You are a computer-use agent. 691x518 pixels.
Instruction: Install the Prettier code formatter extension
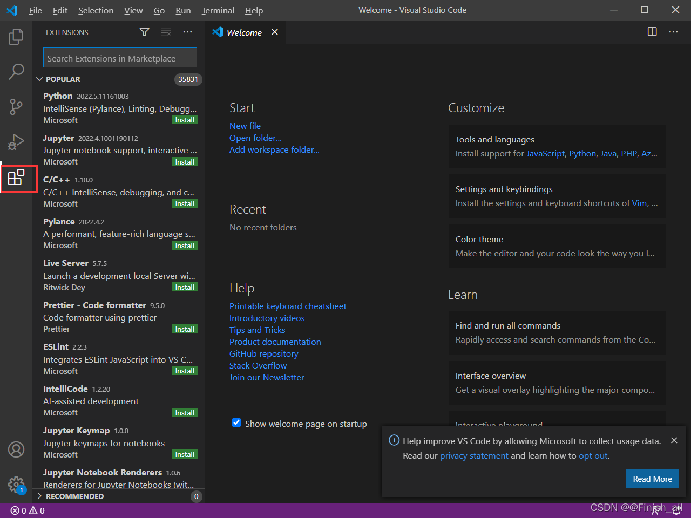(185, 329)
